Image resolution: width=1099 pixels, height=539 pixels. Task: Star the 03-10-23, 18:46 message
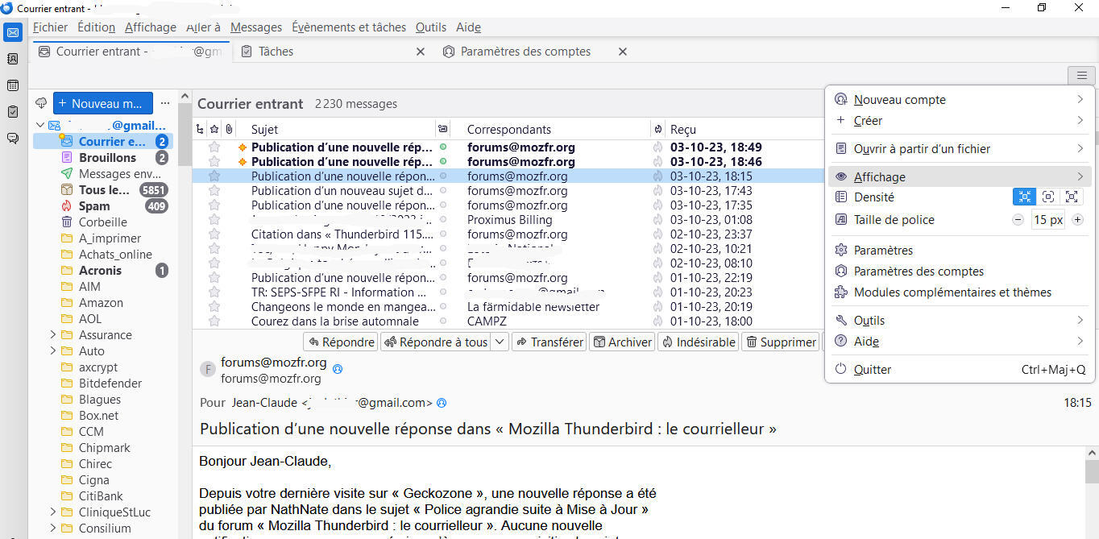(214, 162)
